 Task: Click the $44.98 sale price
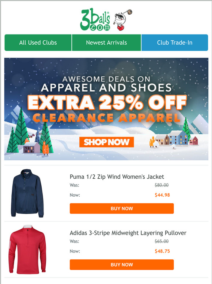[x=162, y=195]
